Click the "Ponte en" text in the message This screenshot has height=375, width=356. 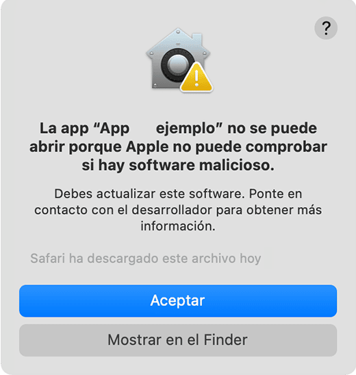pos(275,193)
